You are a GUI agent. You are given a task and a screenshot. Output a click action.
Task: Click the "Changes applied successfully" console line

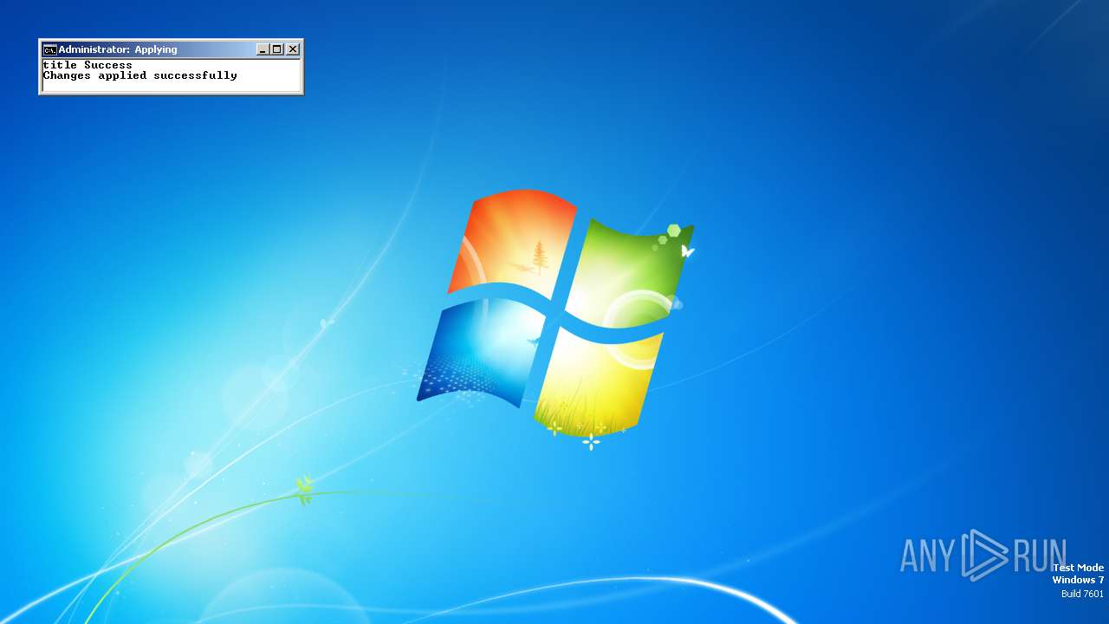pyautogui.click(x=140, y=75)
